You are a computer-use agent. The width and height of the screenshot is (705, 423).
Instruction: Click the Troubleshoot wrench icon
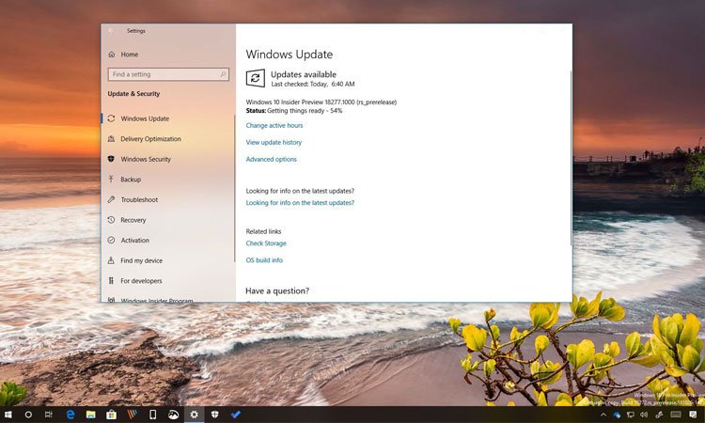[112, 200]
